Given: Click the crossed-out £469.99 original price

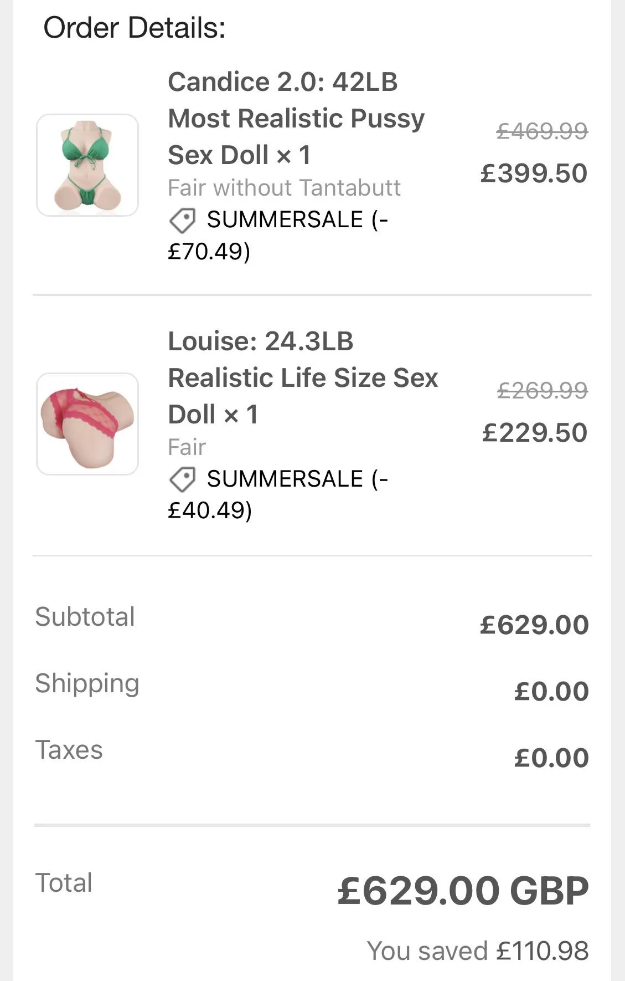Looking at the screenshot, I should [542, 131].
